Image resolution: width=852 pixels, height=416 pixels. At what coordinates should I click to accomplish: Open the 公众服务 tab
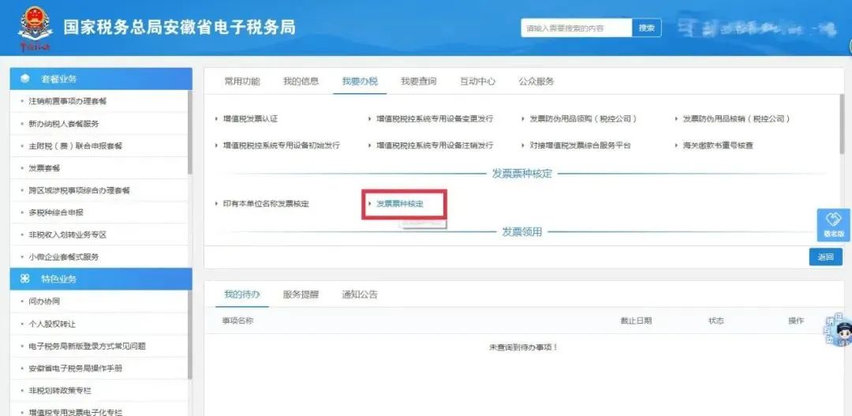(x=536, y=81)
